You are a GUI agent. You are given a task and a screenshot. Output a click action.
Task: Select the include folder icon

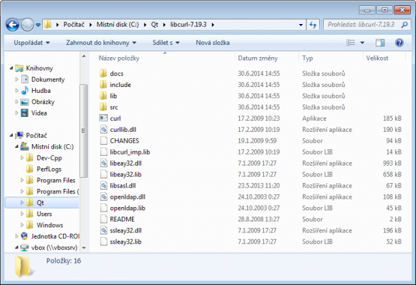pyautogui.click(x=103, y=84)
